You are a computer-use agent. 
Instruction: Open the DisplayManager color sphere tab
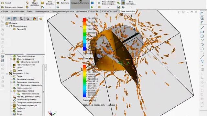[34, 19]
